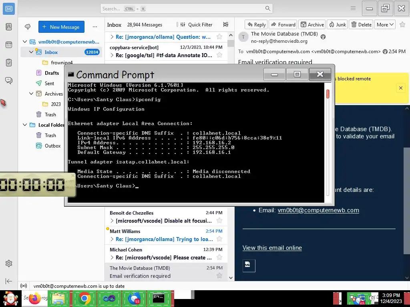
Task: Click the connection status icon in status bar
Action: [x=24, y=286]
